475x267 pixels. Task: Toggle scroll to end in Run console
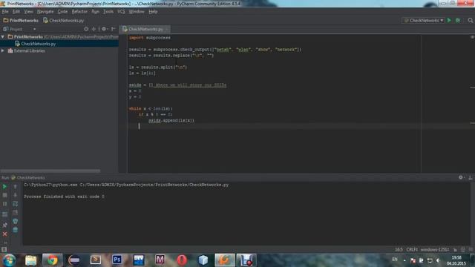(15, 213)
